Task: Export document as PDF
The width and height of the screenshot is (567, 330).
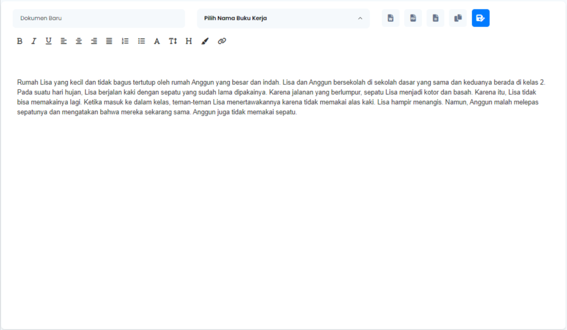Action: (413, 18)
